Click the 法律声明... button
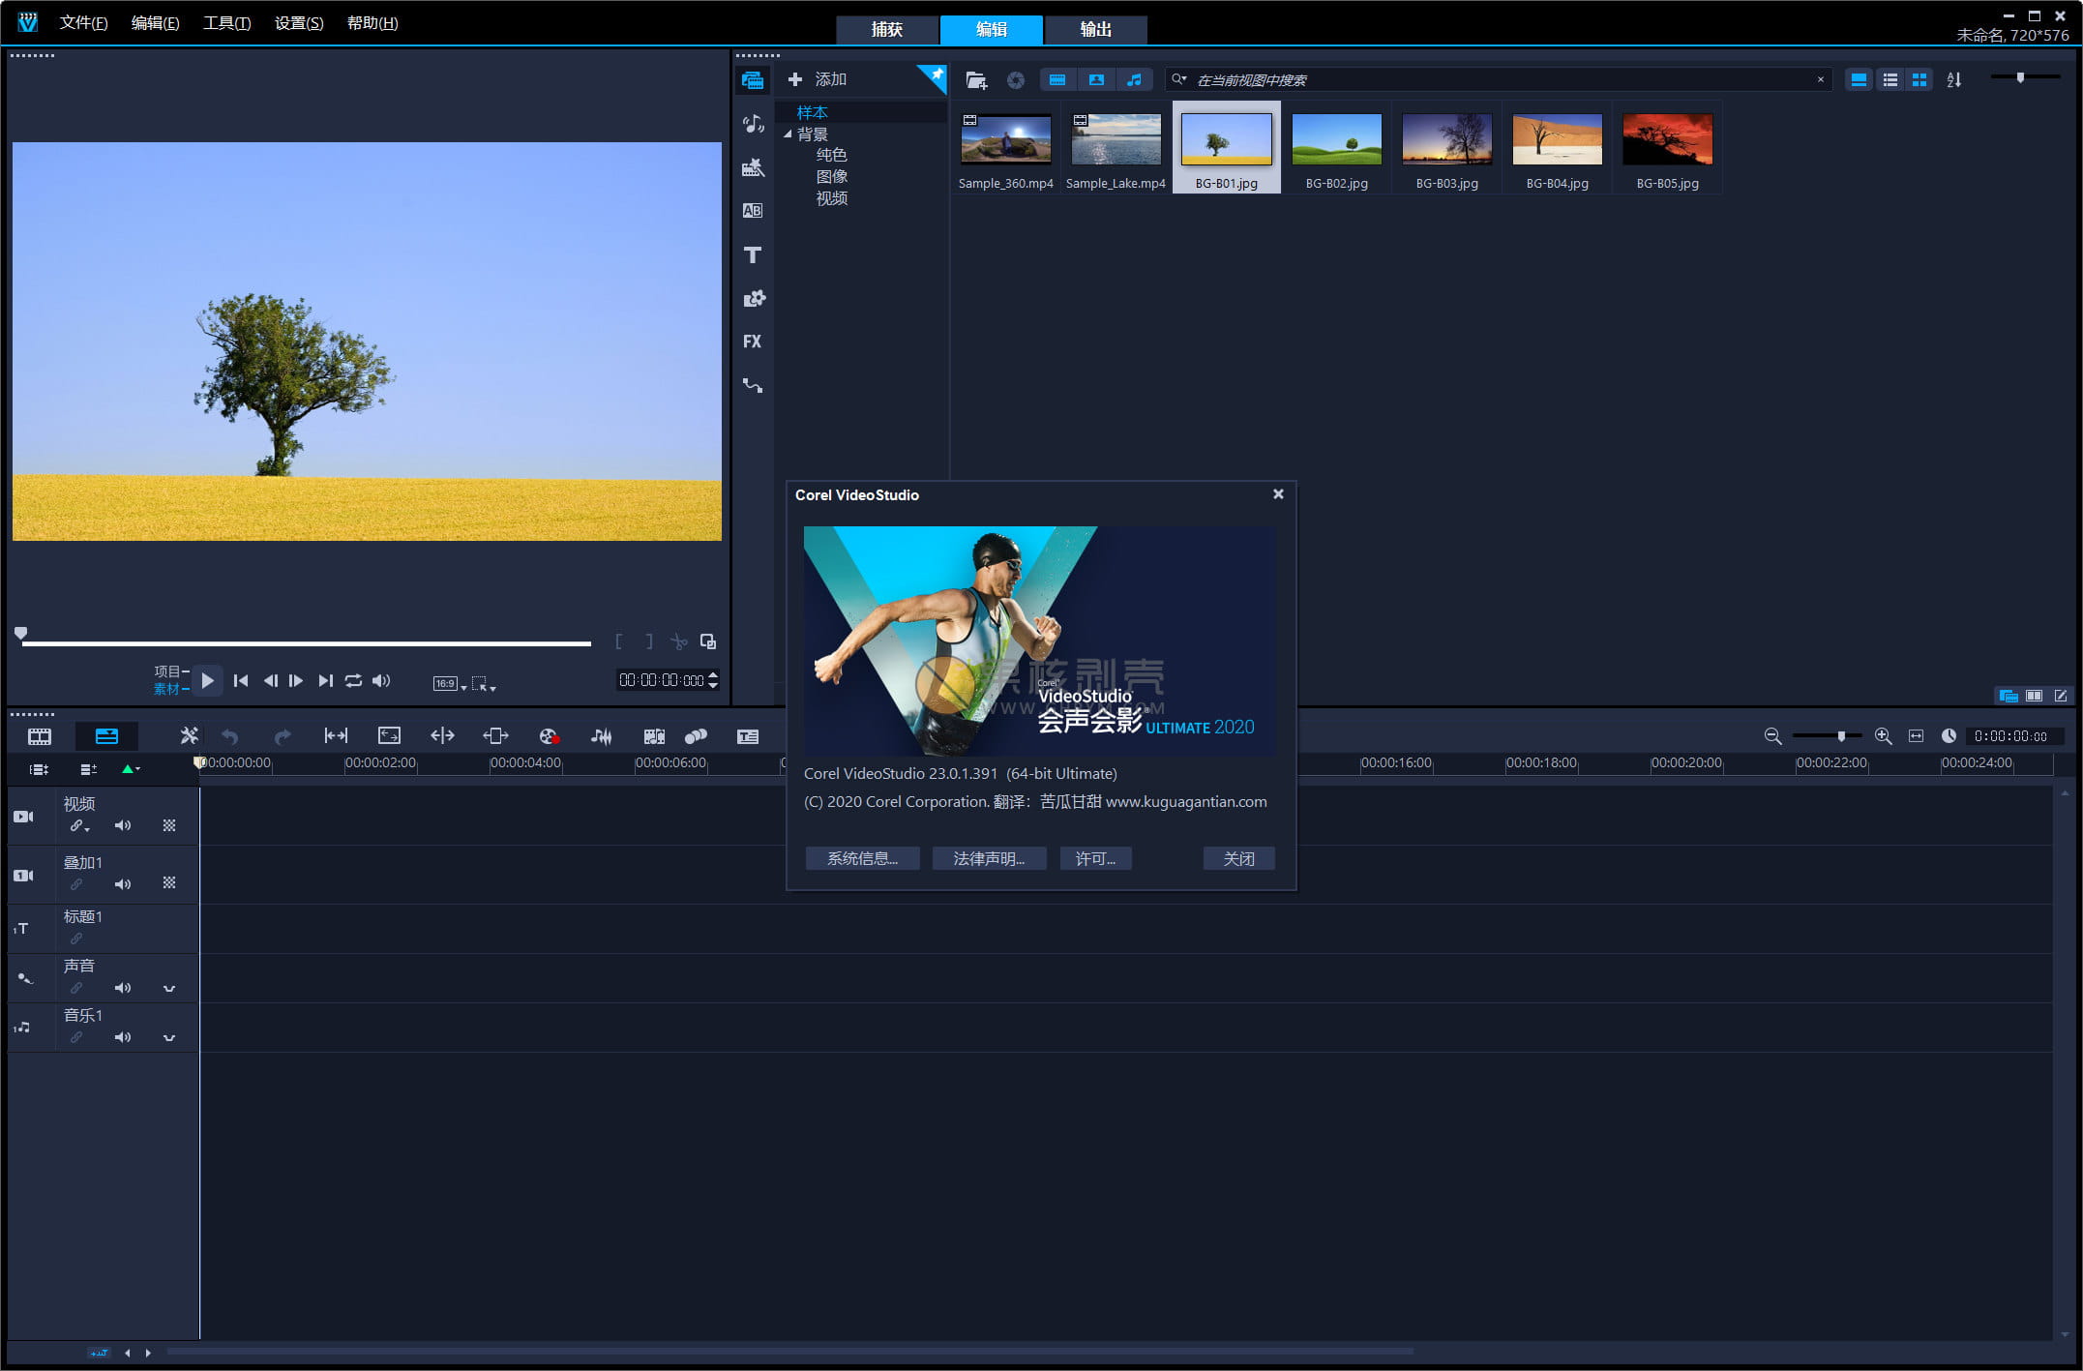This screenshot has height=1371, width=2083. click(989, 858)
